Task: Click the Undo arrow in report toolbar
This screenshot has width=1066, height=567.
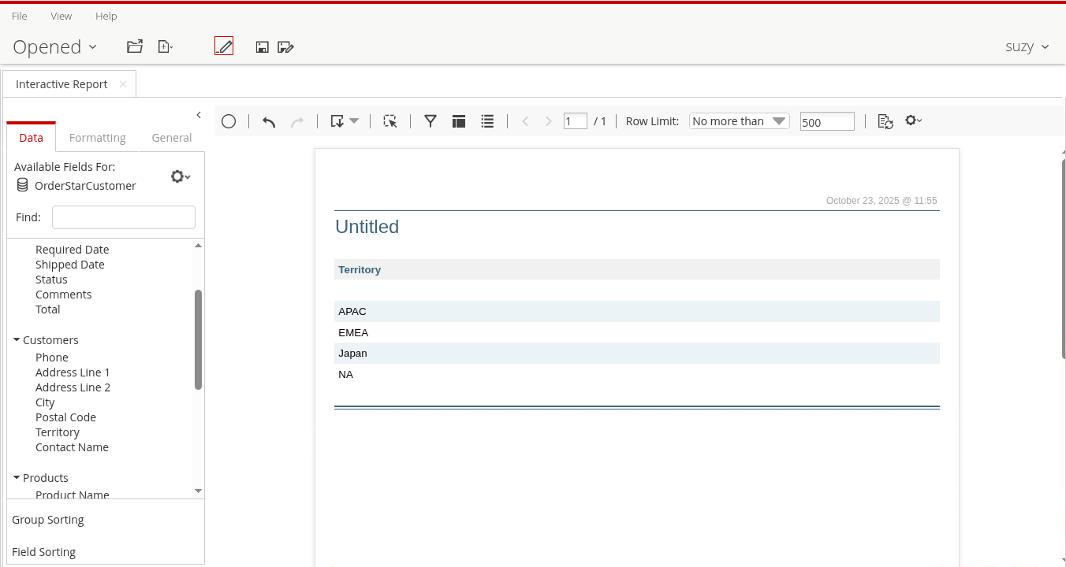Action: tap(269, 121)
